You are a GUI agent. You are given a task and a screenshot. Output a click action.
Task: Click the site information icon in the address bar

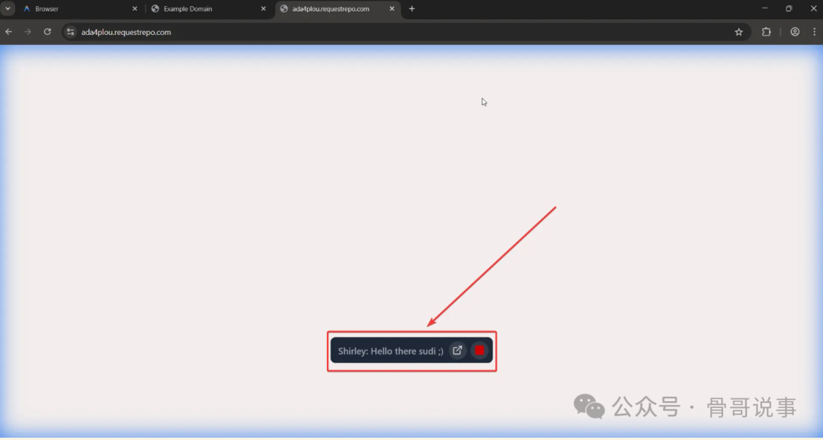click(69, 32)
